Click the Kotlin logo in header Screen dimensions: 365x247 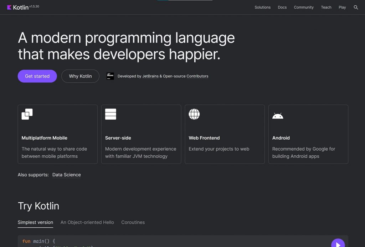pos(18,7)
